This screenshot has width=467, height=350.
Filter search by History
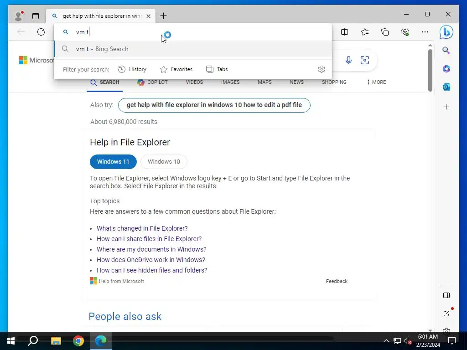(x=132, y=69)
